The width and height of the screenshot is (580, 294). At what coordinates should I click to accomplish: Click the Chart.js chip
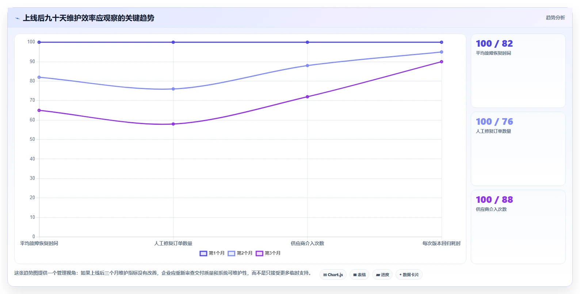(333, 275)
